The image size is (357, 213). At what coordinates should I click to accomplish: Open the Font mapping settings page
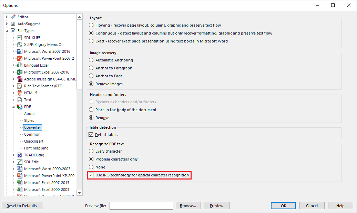[x=36, y=148]
